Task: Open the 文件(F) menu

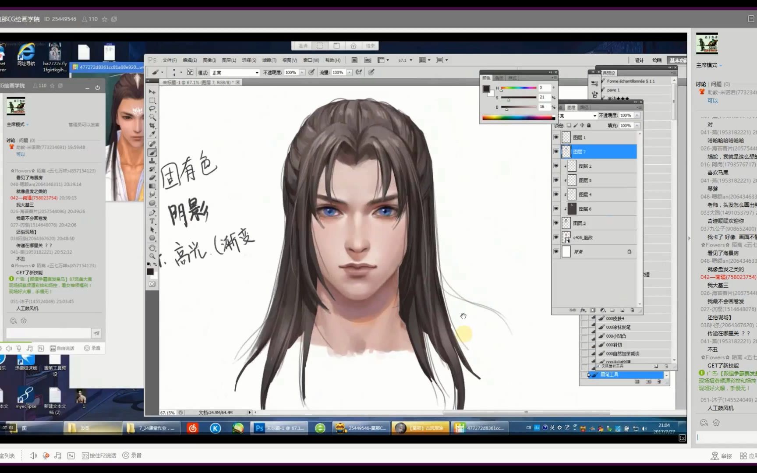Action: pos(170,60)
